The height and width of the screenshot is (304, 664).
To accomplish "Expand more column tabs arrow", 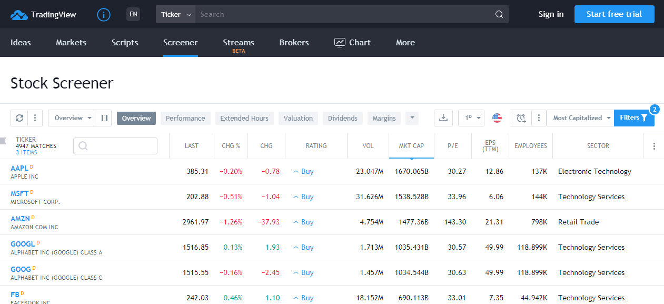I will tap(412, 118).
